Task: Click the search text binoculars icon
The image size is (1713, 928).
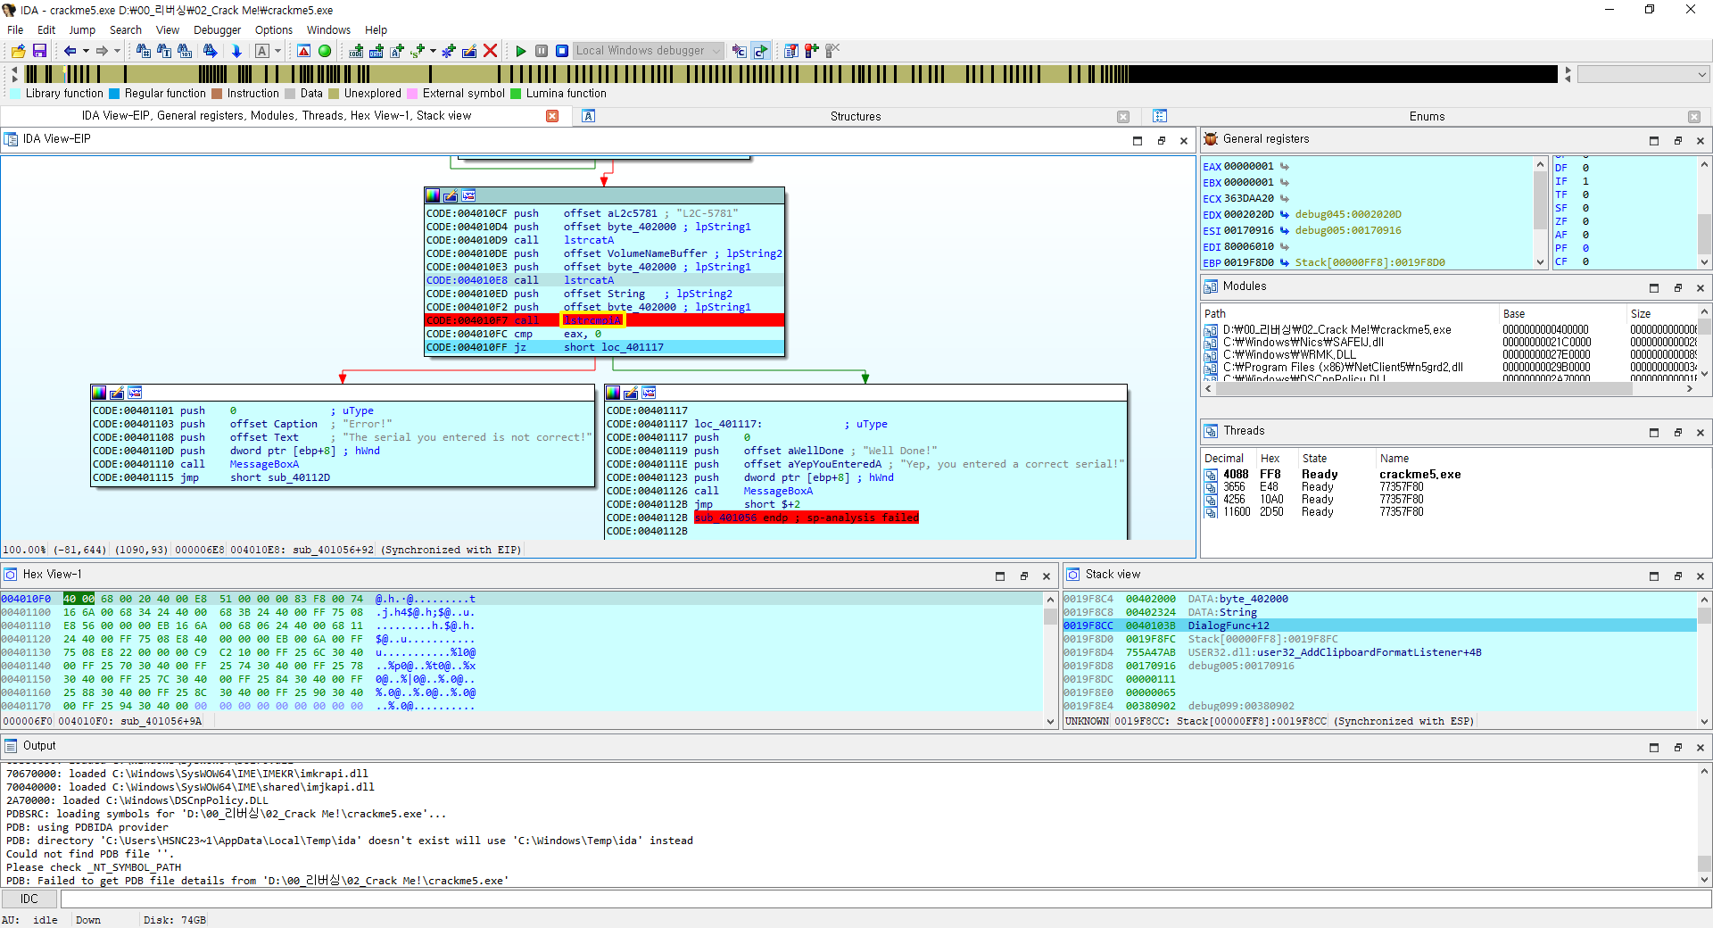Action: point(164,51)
